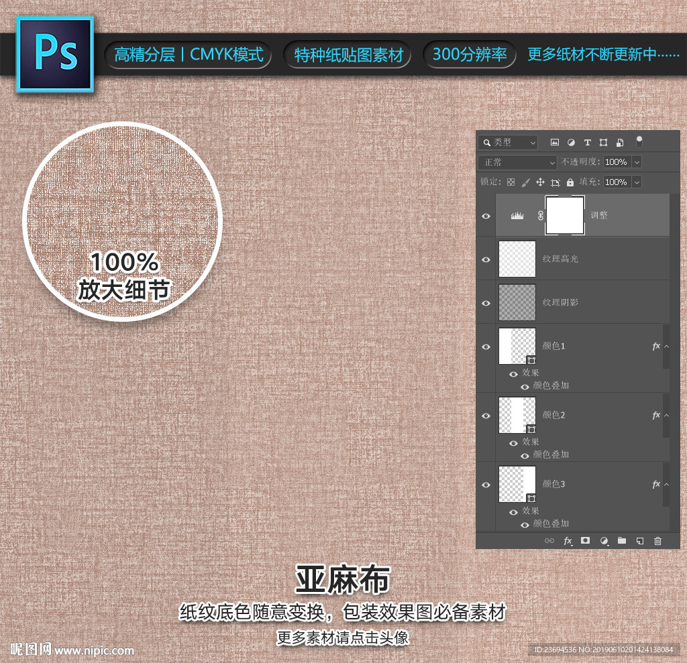Hide the 纹理阴影 layer

click(486, 303)
